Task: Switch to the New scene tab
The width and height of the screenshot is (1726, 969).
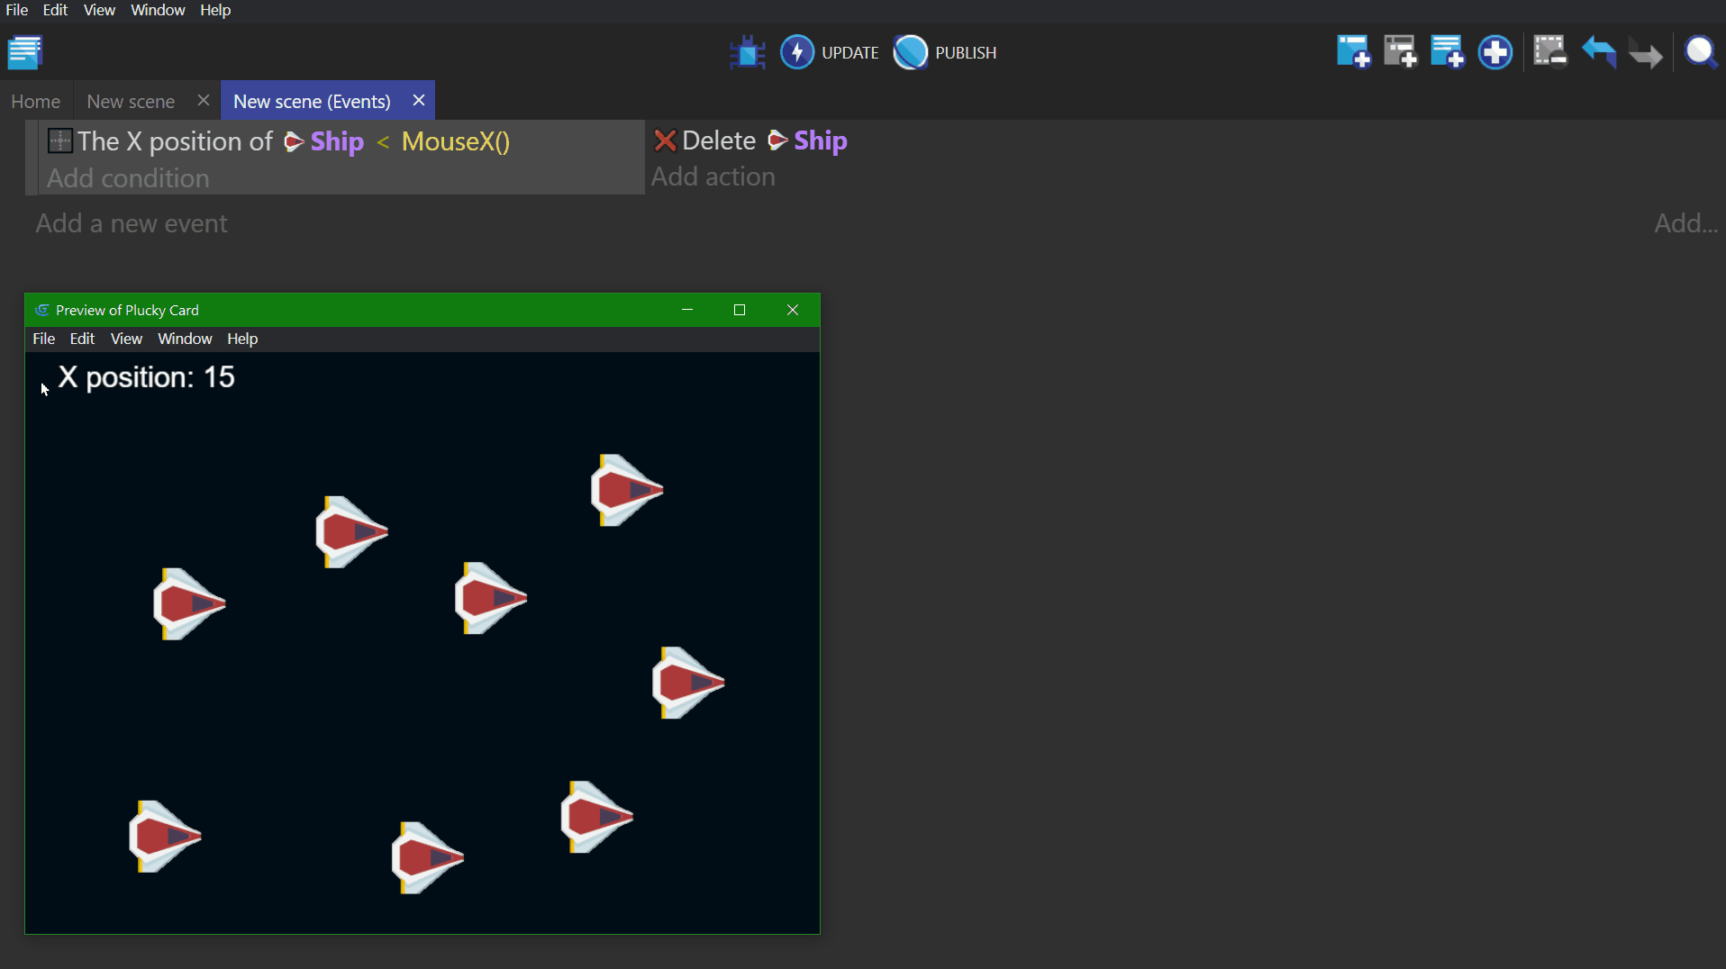Action: pos(131,101)
